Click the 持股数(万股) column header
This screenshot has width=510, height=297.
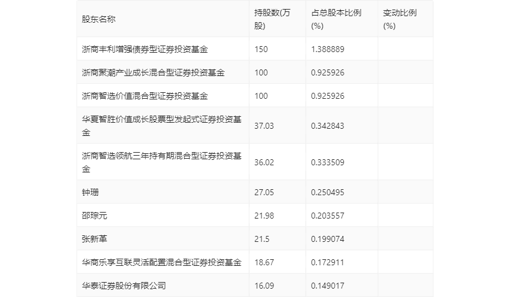[x=272, y=19]
